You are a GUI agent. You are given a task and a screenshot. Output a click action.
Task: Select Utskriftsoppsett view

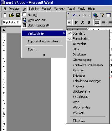point(44,25)
